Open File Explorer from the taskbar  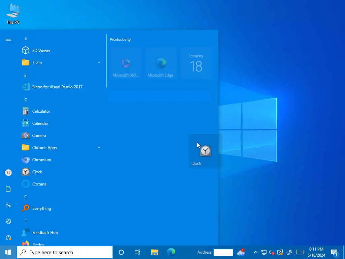click(154, 252)
